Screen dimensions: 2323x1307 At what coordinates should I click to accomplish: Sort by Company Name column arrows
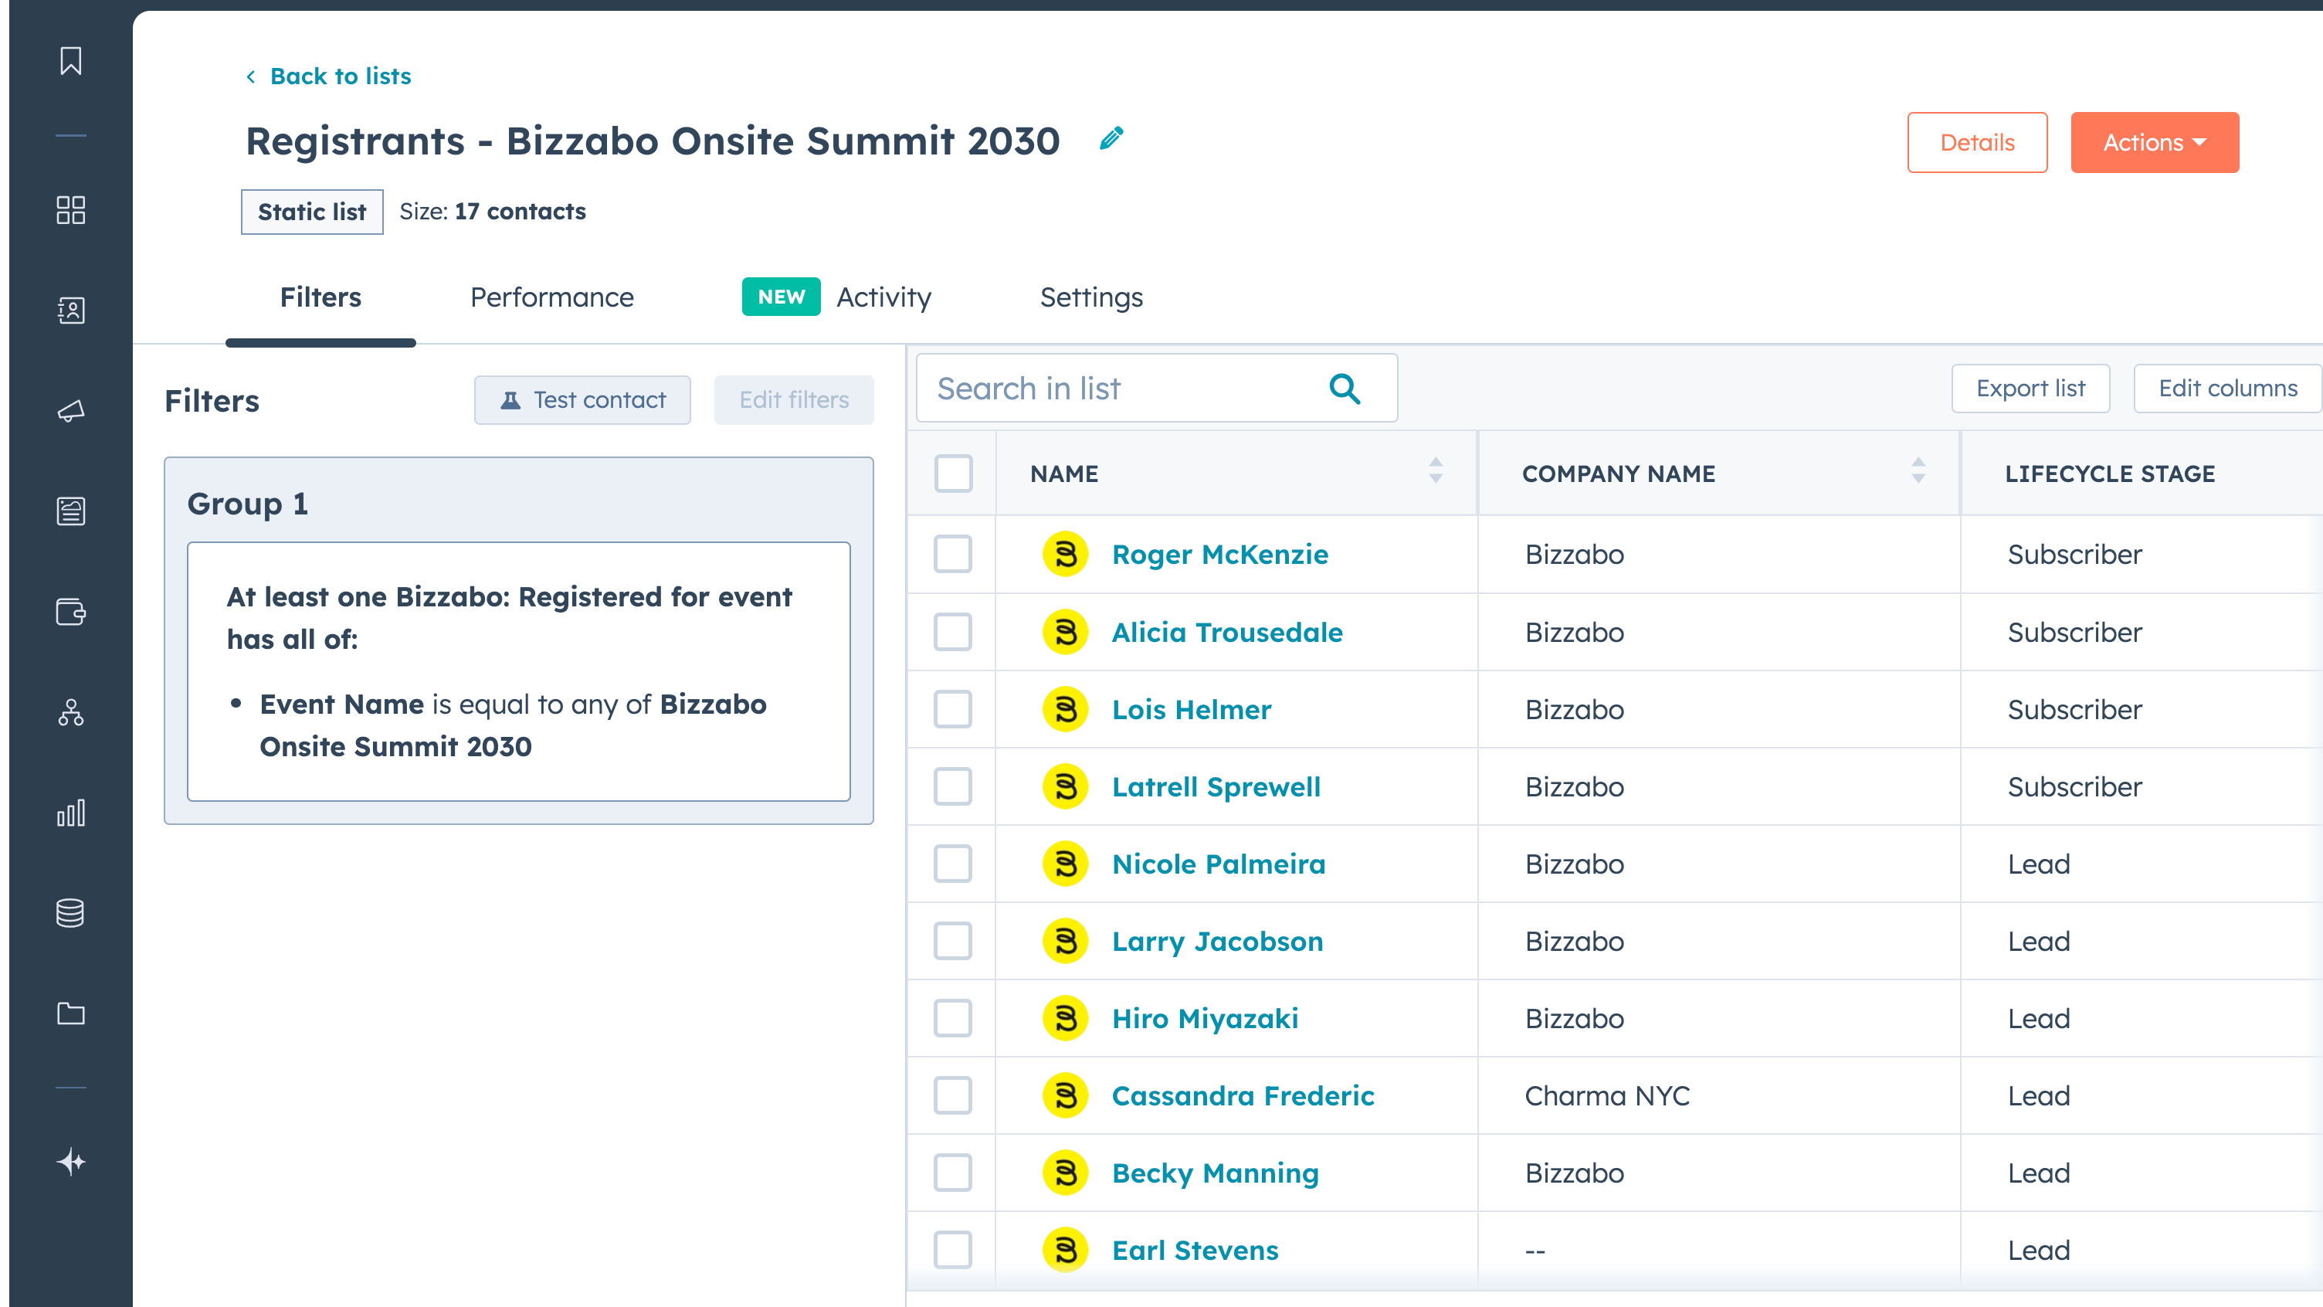coord(1918,471)
